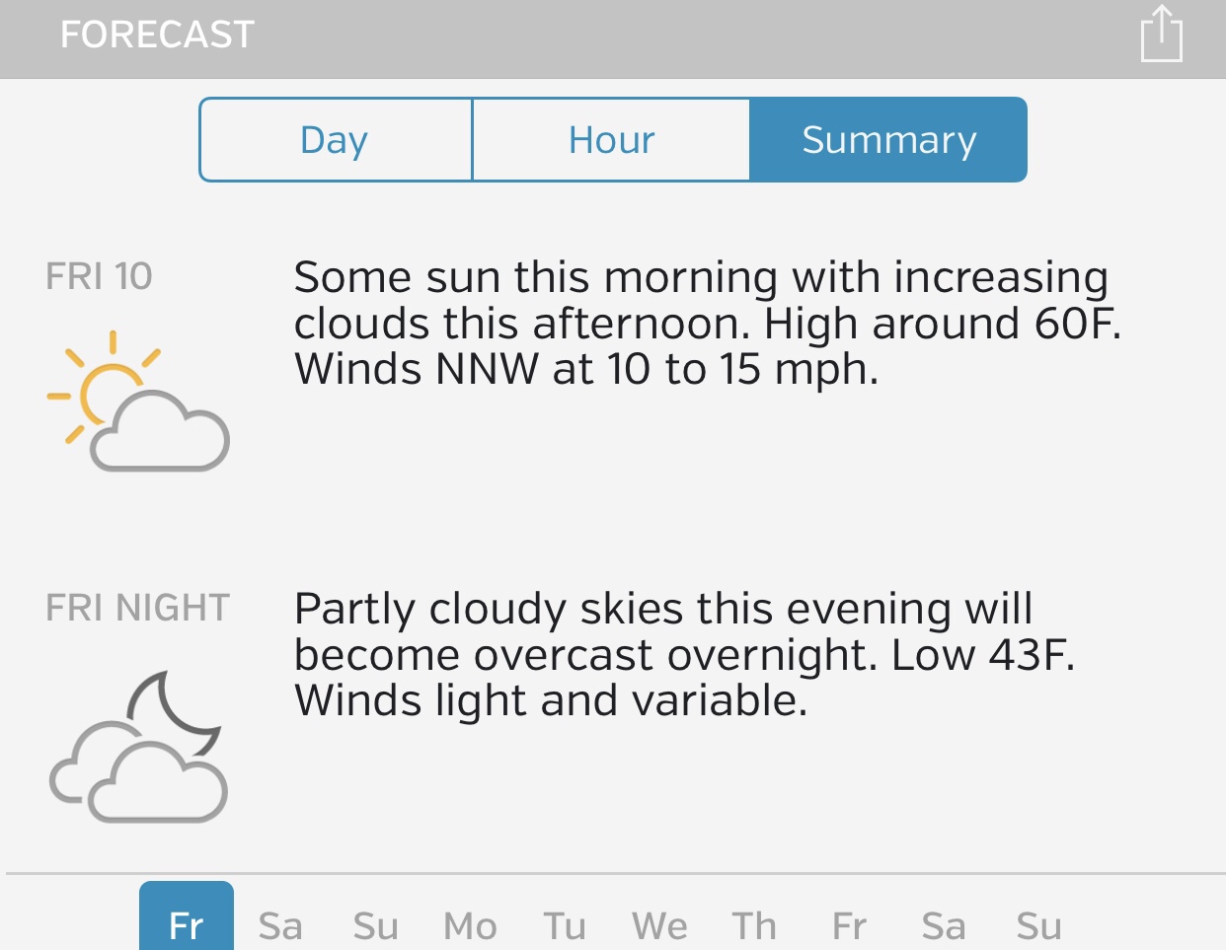The height and width of the screenshot is (950, 1226).
Task: Choose the first Su day tab
Action: pos(376,926)
